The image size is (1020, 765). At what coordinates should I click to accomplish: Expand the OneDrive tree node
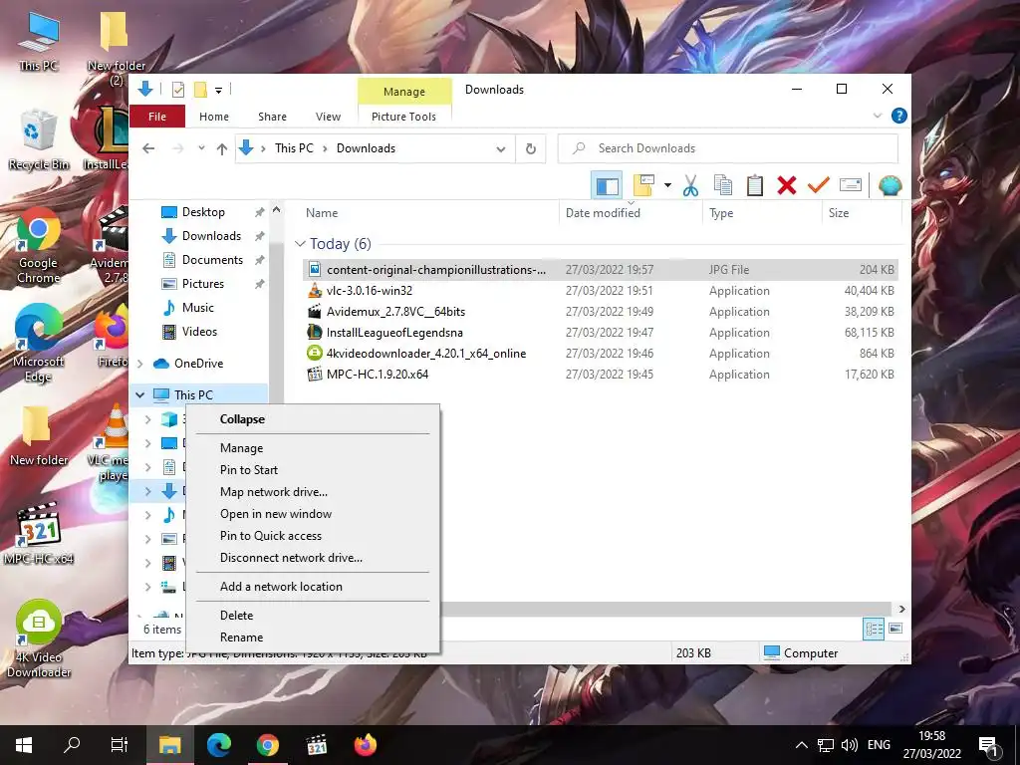pos(139,364)
